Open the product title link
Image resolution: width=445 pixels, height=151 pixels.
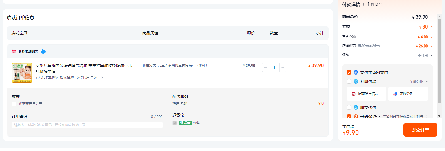point(84,66)
